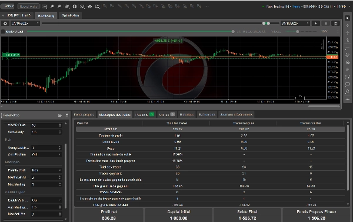Image resolution: width=353 pixels, height=222 pixels.
Task: Click the zoom out magnifier icon
Action: (59, 6)
